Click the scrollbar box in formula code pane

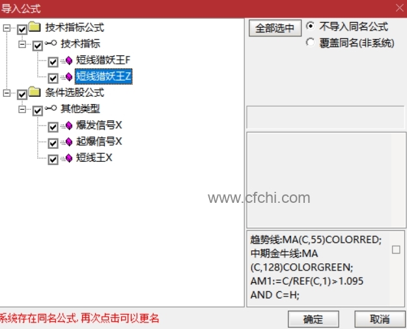click(396, 250)
